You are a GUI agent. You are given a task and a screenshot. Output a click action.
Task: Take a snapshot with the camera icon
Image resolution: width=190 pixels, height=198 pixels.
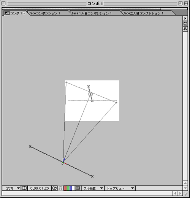[54, 188]
